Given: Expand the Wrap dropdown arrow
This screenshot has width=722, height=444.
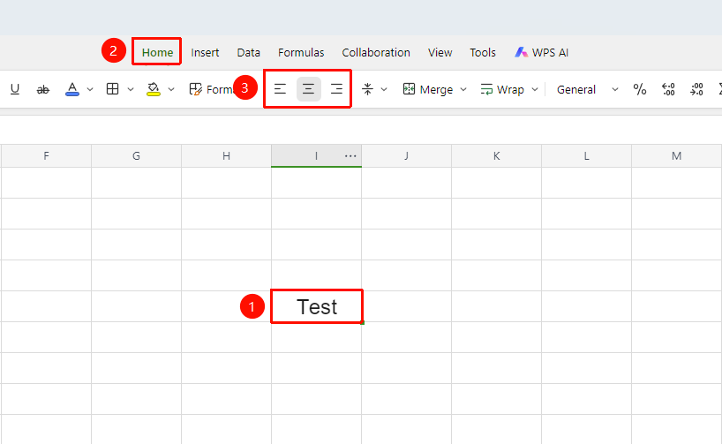Looking at the screenshot, I should [x=535, y=89].
